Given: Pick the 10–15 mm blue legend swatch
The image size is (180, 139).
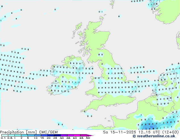Looking at the screenshot, I should (x=37, y=135).
